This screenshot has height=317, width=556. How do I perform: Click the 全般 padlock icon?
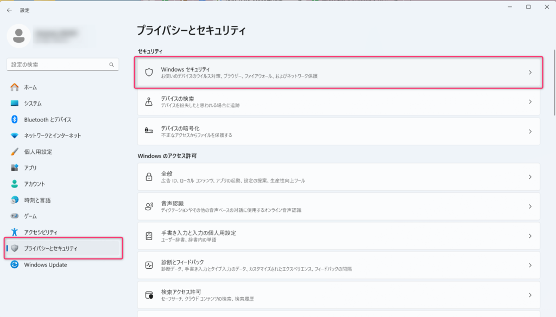(149, 177)
